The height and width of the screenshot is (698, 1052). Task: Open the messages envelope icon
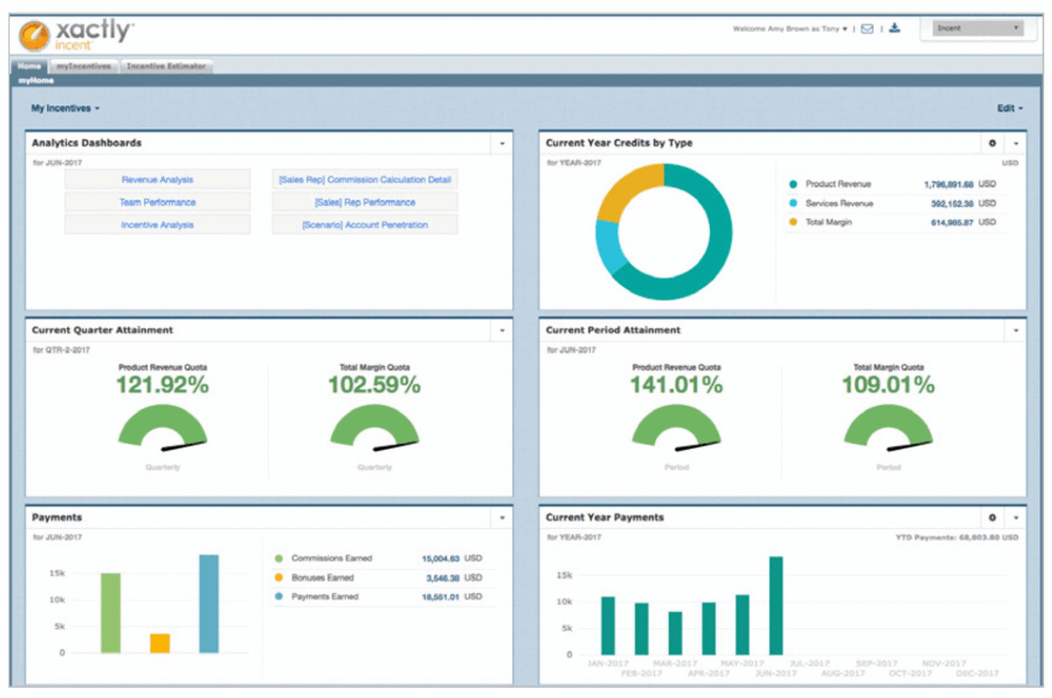[x=868, y=28]
